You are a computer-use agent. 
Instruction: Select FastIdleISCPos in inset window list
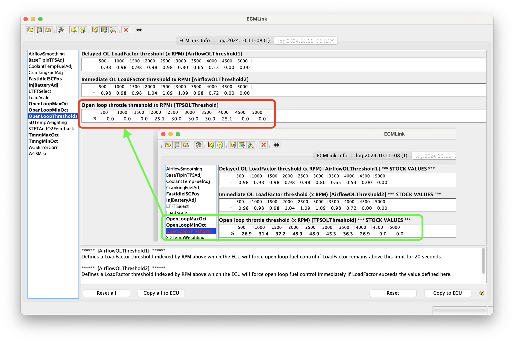point(190,194)
